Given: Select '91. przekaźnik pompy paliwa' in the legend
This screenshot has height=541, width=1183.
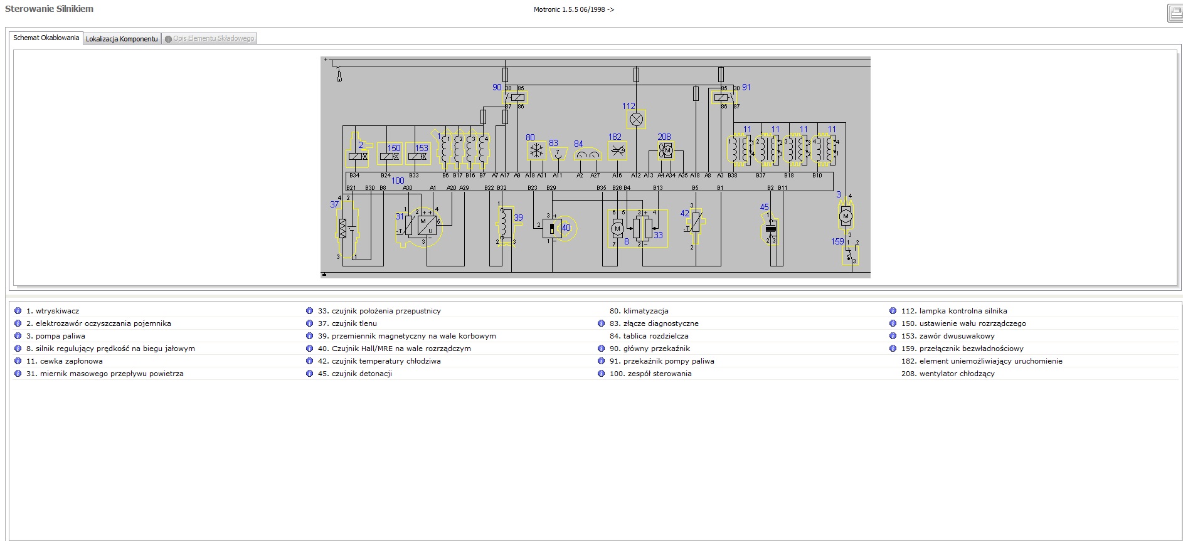Looking at the screenshot, I should tap(662, 361).
